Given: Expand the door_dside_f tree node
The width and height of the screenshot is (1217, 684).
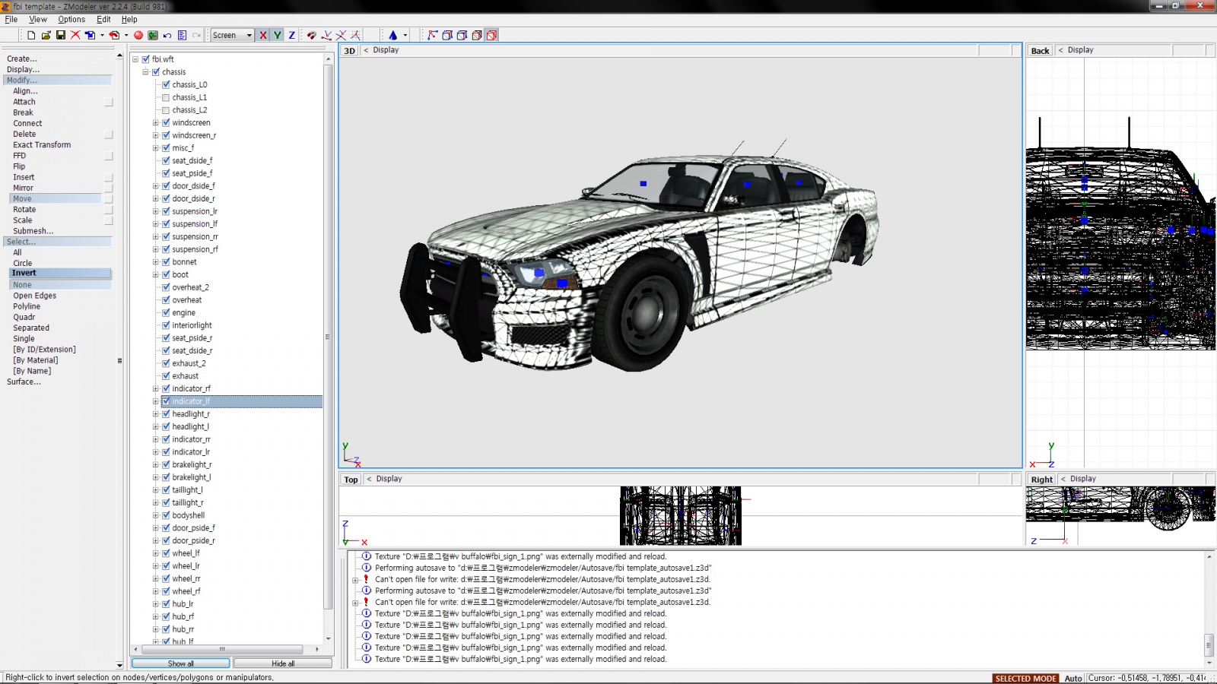Looking at the screenshot, I should click(156, 186).
